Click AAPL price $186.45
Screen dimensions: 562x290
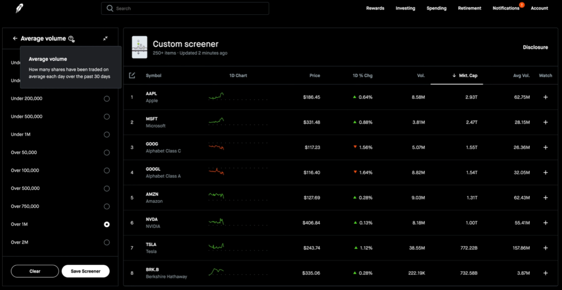(312, 97)
